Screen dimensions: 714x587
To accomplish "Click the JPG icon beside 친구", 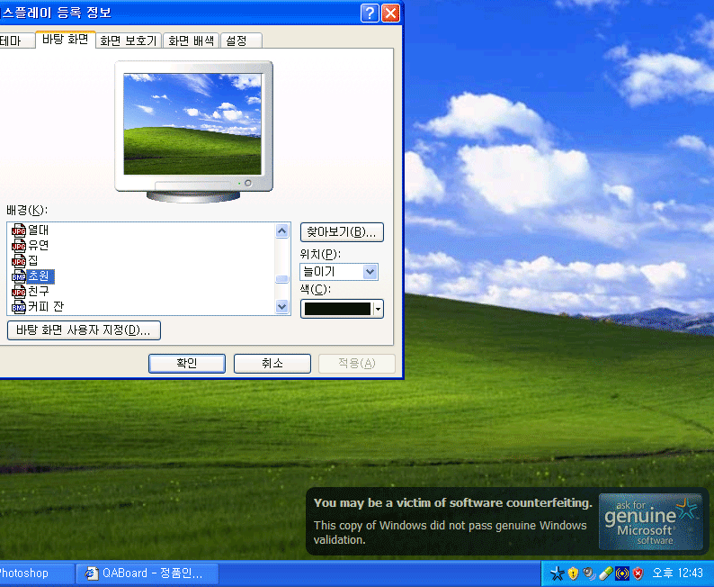I will tap(19, 291).
